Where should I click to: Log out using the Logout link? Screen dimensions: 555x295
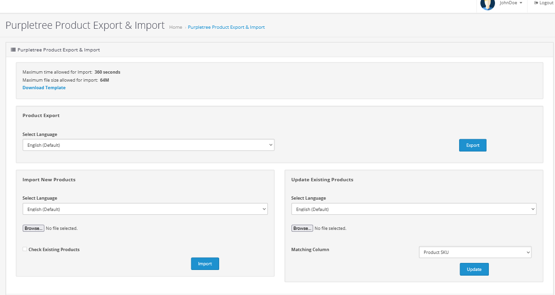pos(544,3)
